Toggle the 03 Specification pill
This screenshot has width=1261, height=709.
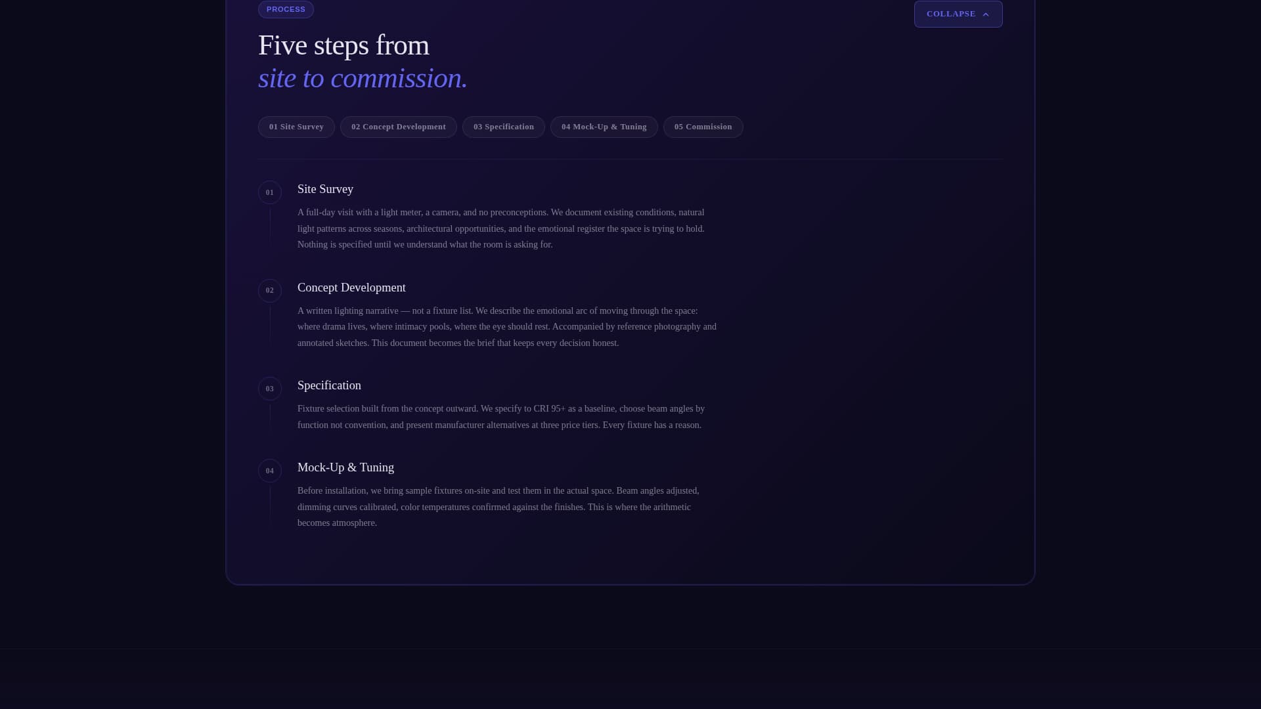click(x=503, y=127)
